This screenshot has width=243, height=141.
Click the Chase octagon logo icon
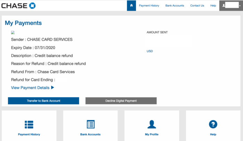[x=32, y=6]
